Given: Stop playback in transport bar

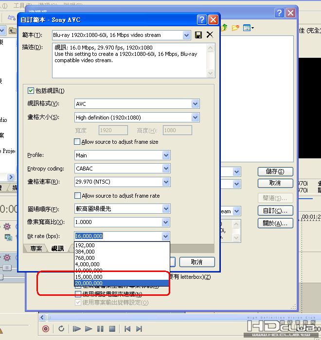Looking at the screenshot, I should click(x=112, y=329).
